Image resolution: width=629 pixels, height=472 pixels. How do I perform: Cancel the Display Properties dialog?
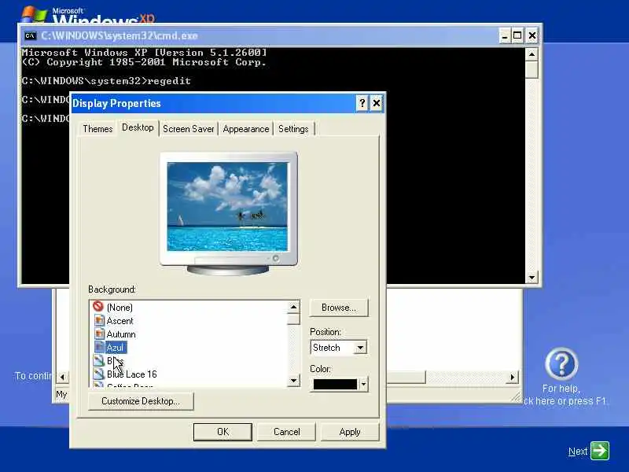286,432
